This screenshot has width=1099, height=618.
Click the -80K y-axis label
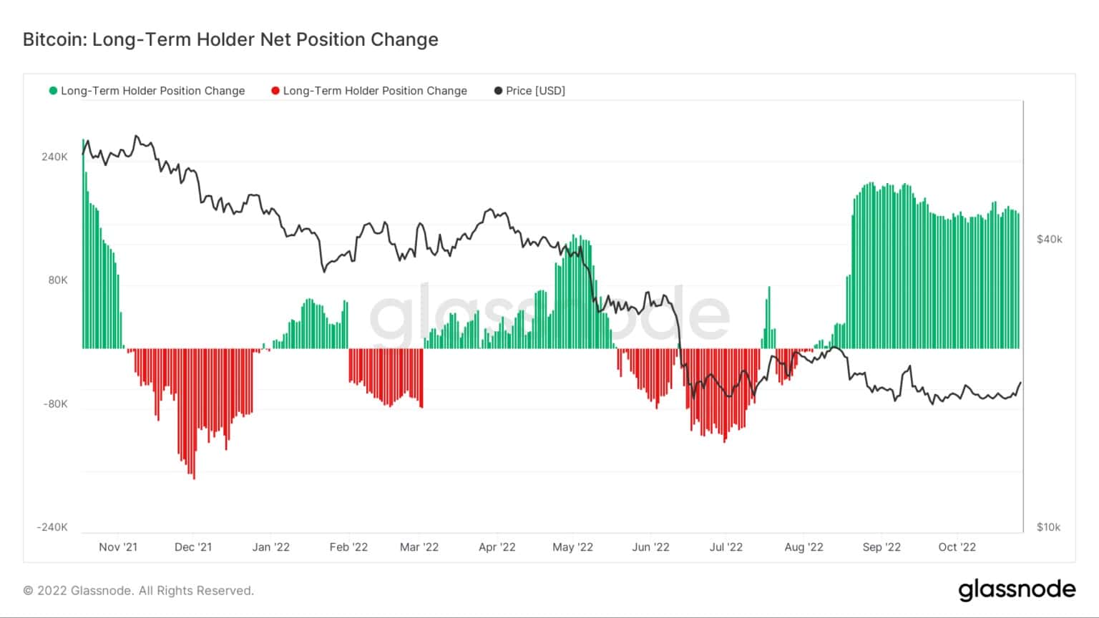(55, 404)
